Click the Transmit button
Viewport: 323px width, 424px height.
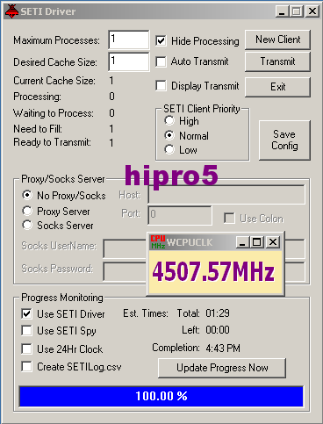tap(277, 61)
